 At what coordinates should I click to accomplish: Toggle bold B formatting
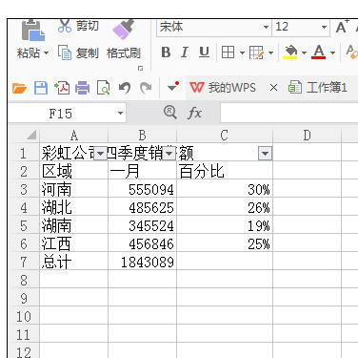point(166,53)
